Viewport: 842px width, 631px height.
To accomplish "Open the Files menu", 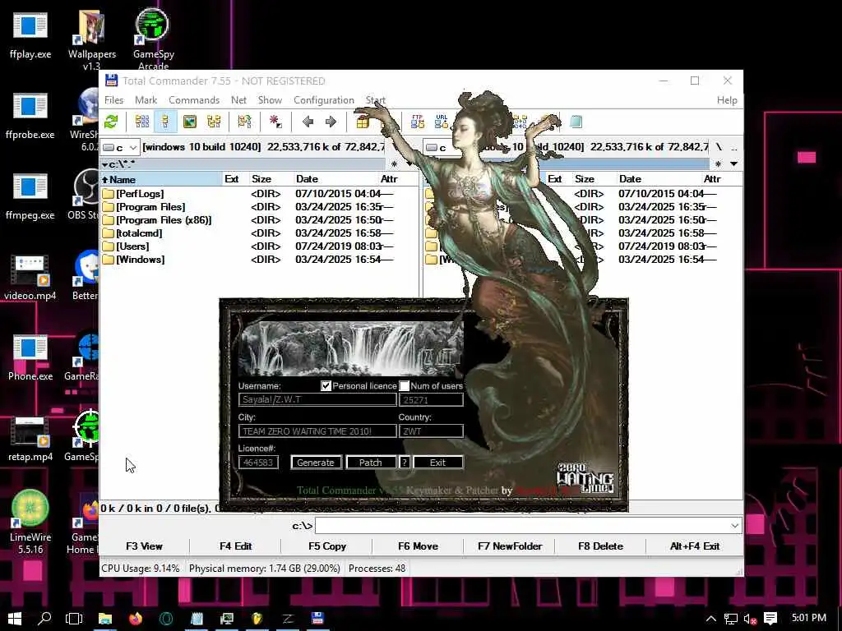I will [x=113, y=100].
